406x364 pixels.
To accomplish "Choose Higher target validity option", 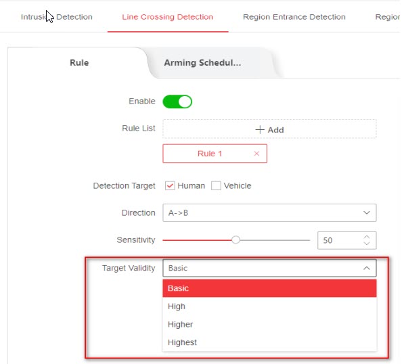I will click(269, 324).
